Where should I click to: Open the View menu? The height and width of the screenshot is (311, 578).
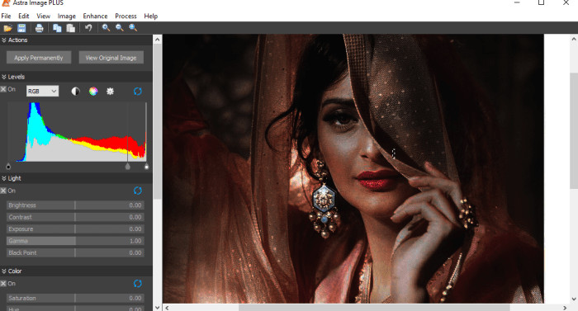[x=43, y=16]
